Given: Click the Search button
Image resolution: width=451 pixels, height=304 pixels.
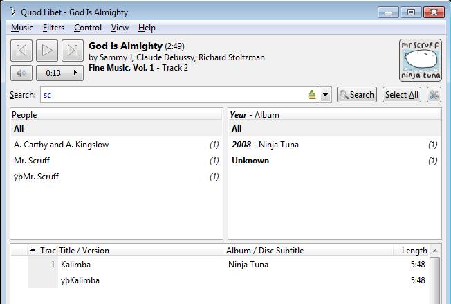Looking at the screenshot, I should coord(357,95).
